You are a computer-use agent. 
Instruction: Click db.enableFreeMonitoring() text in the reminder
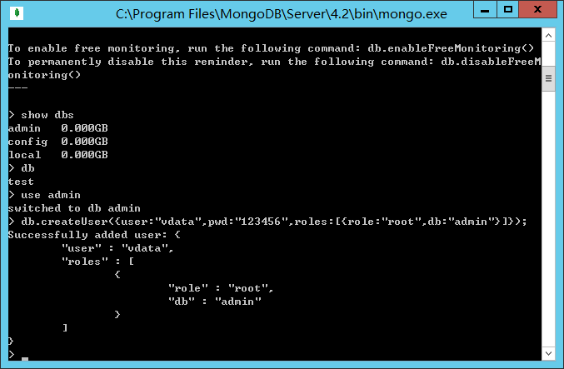tap(451, 48)
